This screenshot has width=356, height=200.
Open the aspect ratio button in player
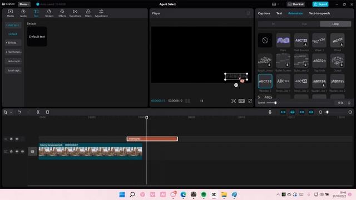point(241,101)
